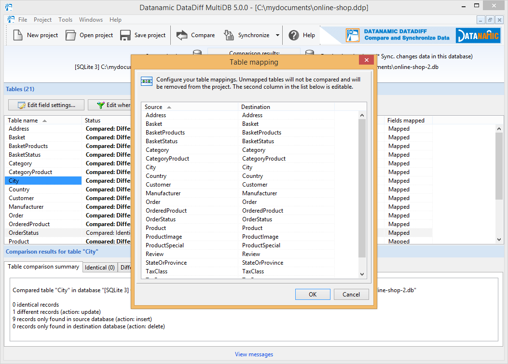
Task: Click tables list scroll down arrow
Action: (499, 240)
